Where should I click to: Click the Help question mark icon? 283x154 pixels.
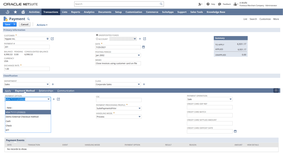[208, 4]
